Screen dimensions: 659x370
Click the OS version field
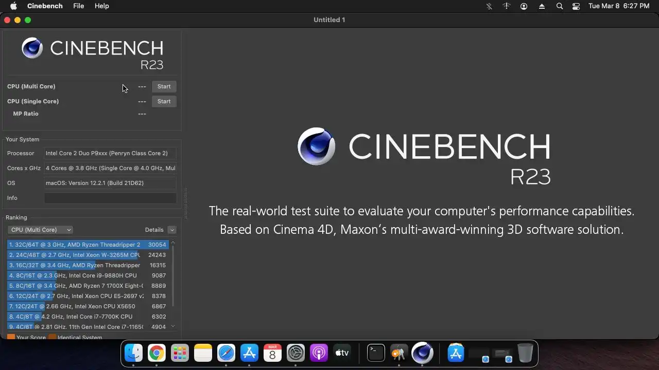click(110, 183)
